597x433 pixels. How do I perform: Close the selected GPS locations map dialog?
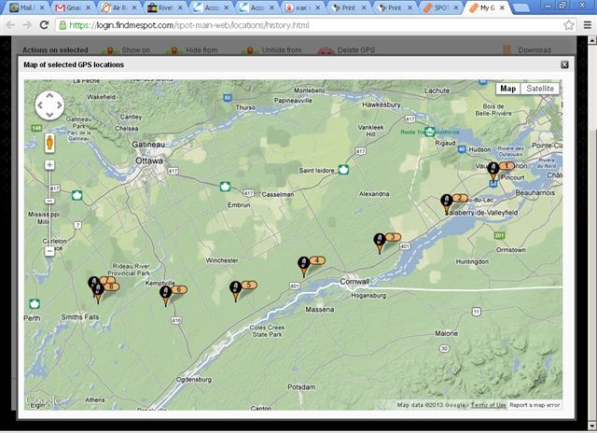564,64
